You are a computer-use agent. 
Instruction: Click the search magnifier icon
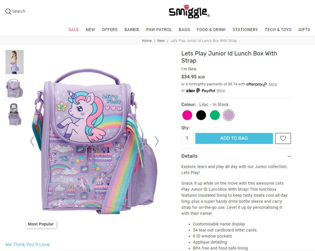point(8,11)
